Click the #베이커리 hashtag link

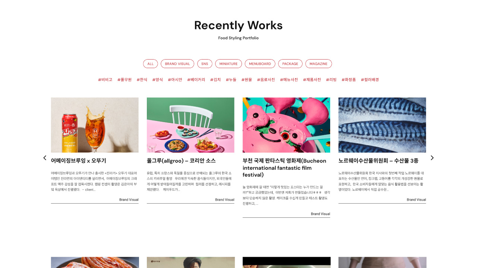coord(196,80)
